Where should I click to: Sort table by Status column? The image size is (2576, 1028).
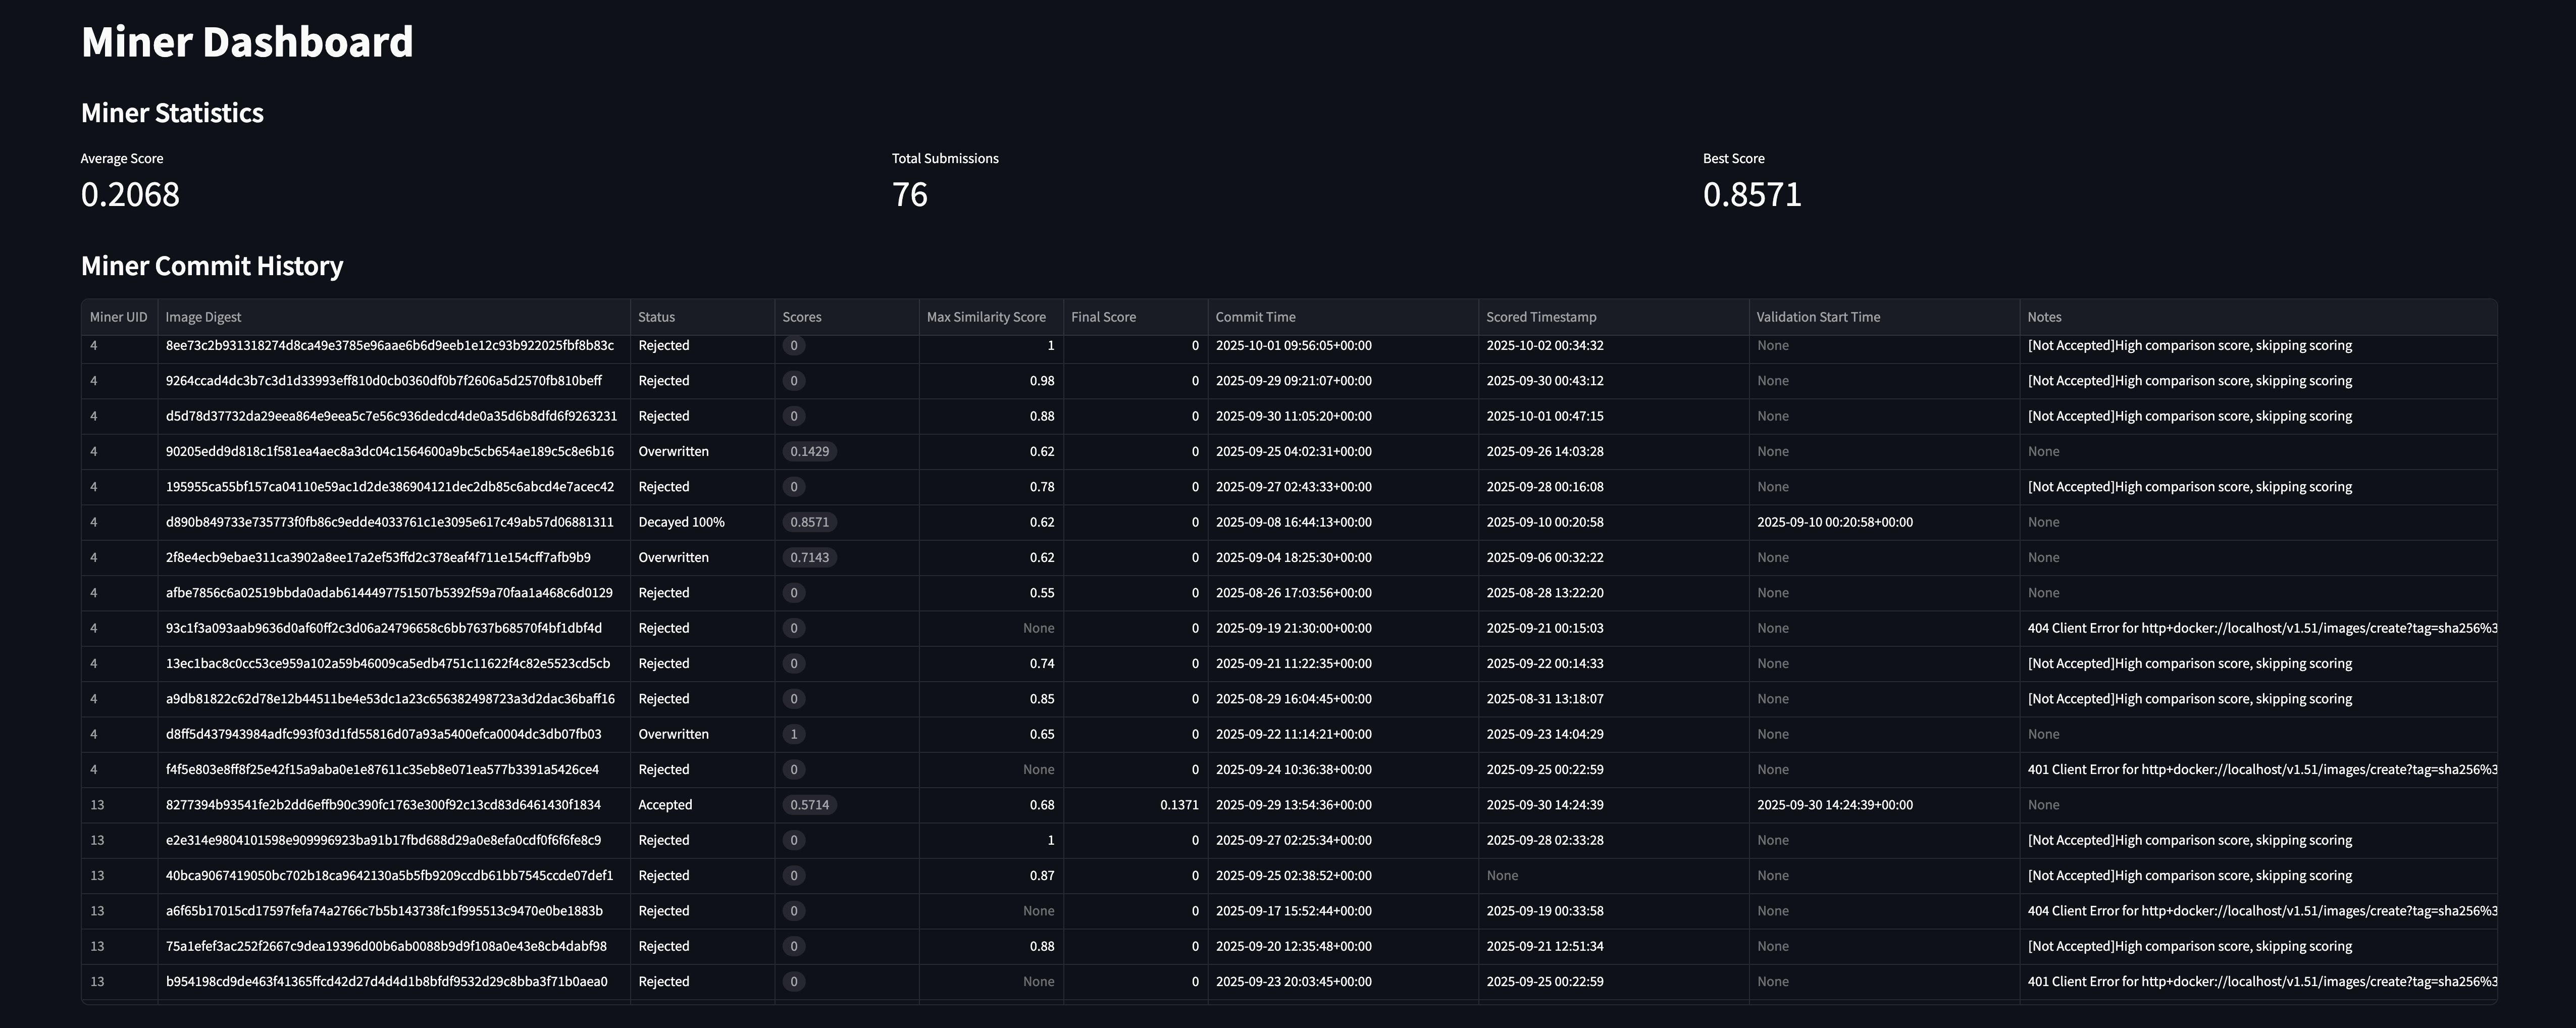(656, 317)
